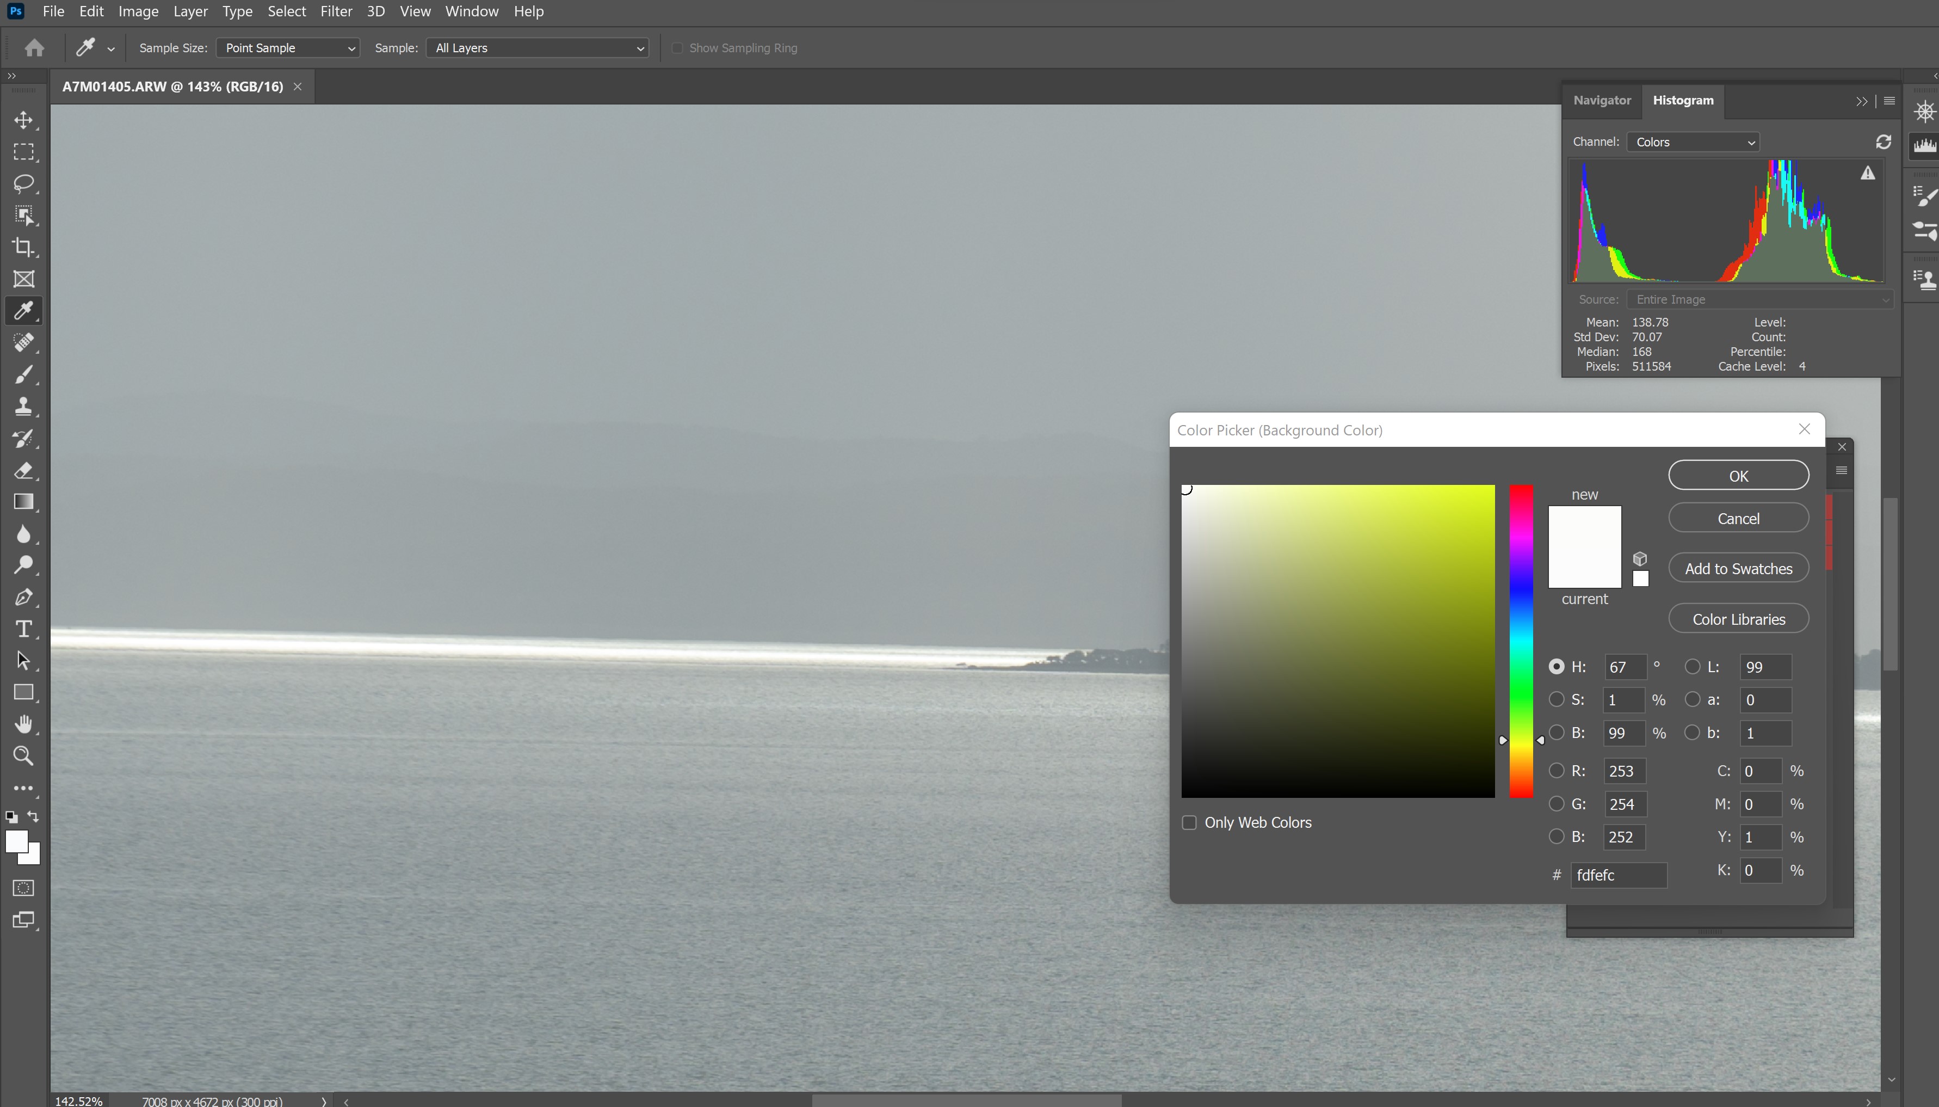Select the Horizontal Type tool
This screenshot has width=1939, height=1107.
(23, 629)
